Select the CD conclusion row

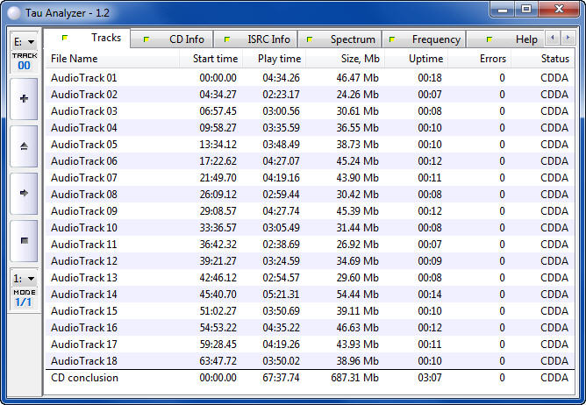coord(84,378)
